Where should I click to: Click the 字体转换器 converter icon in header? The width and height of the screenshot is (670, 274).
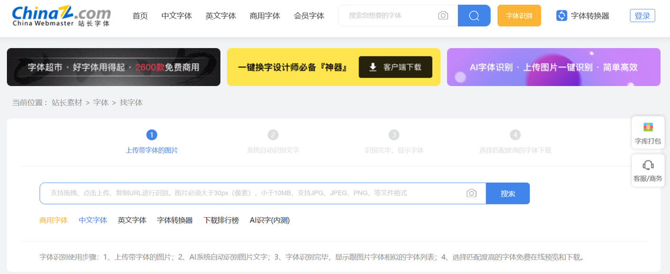click(562, 16)
